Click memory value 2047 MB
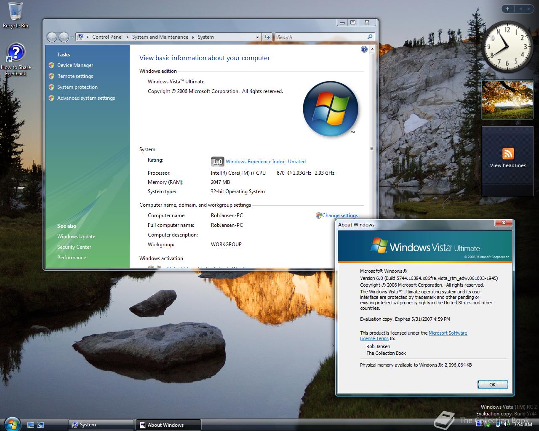This screenshot has height=431, width=539. (x=220, y=182)
